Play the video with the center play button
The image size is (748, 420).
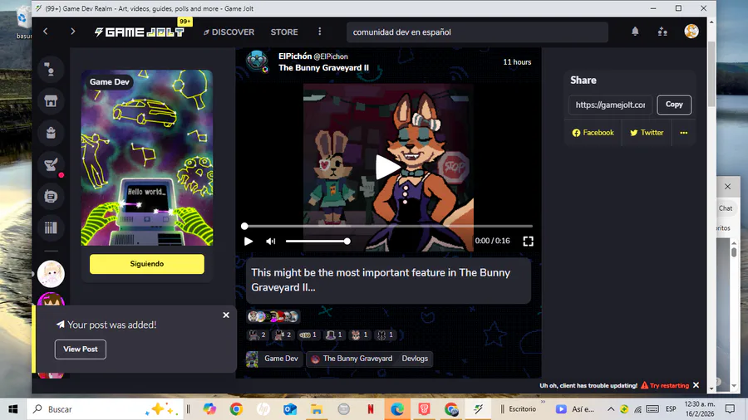pos(388,167)
